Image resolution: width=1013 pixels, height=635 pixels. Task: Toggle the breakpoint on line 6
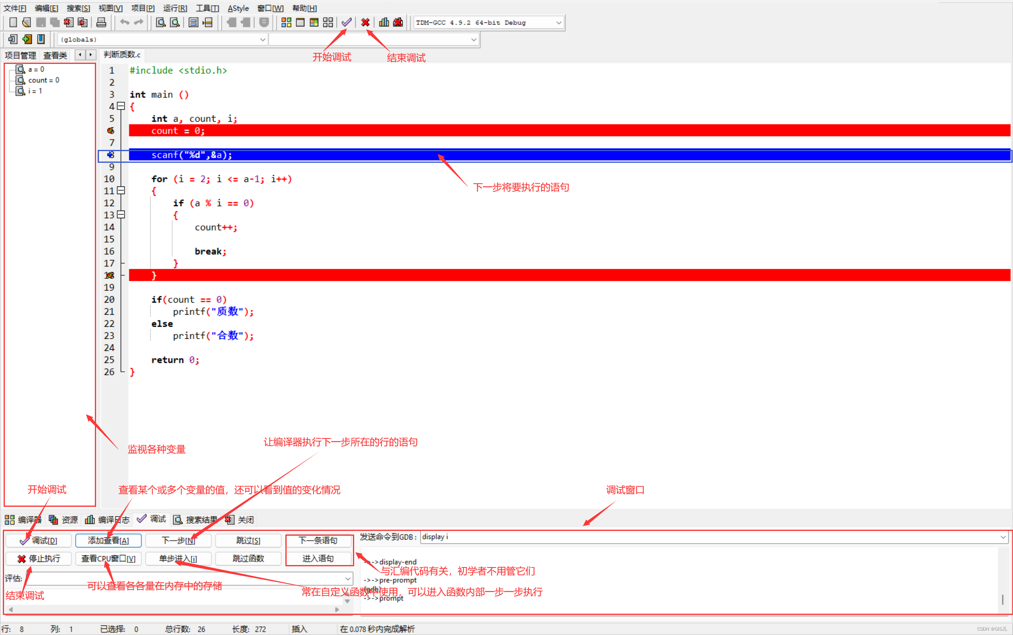coord(111,131)
